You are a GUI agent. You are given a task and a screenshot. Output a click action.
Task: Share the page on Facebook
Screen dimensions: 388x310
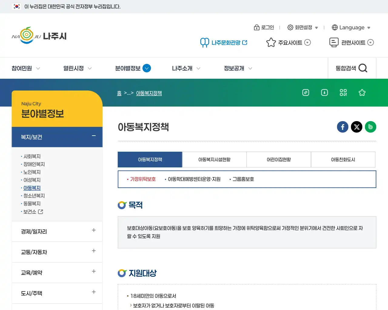tap(343, 127)
